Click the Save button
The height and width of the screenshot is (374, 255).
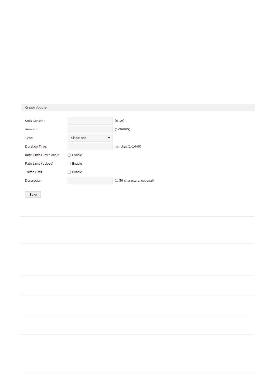coord(33,194)
